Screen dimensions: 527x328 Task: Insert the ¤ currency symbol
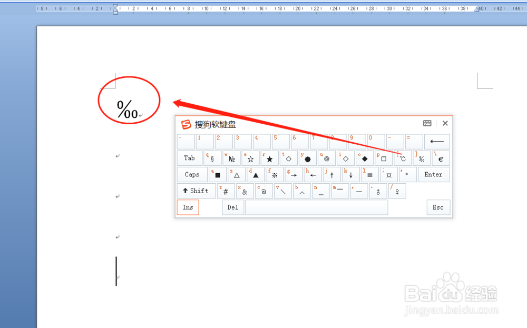coord(389,175)
